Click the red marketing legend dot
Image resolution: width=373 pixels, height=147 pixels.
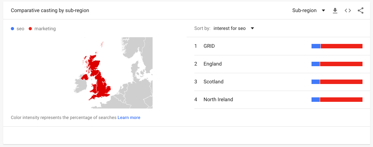tap(30, 29)
